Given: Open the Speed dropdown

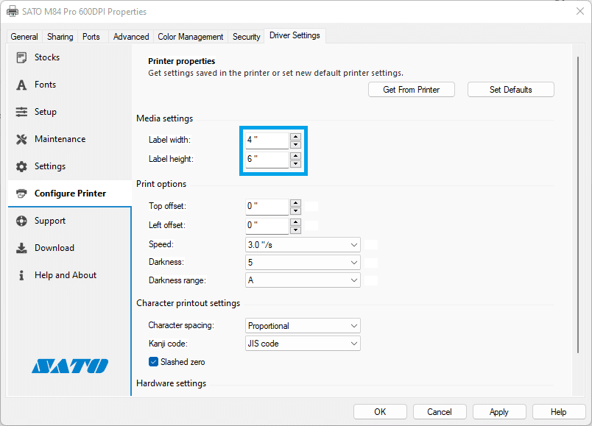Looking at the screenshot, I should point(303,245).
